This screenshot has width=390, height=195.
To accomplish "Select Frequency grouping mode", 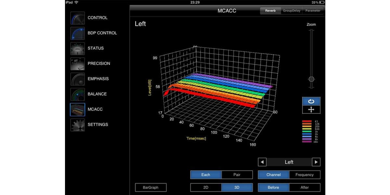I will [x=305, y=175].
